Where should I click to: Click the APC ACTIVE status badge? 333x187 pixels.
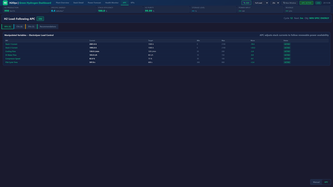(x=306, y=3)
